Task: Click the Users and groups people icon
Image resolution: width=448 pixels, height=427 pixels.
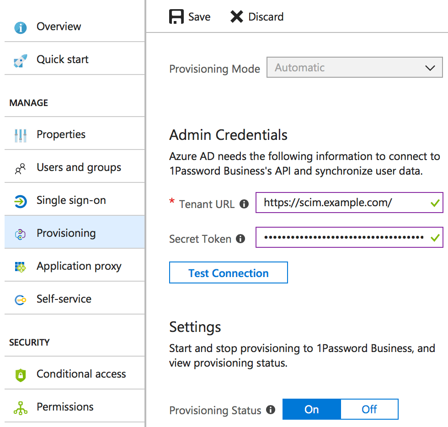Action: (20, 169)
